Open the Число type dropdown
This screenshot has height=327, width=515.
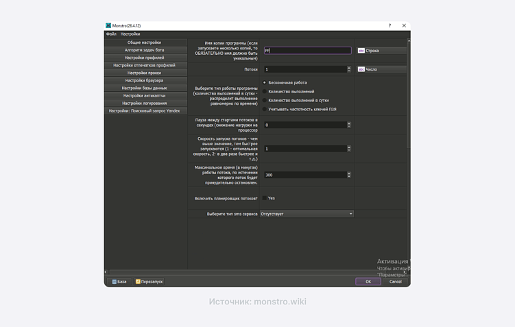(x=382, y=69)
